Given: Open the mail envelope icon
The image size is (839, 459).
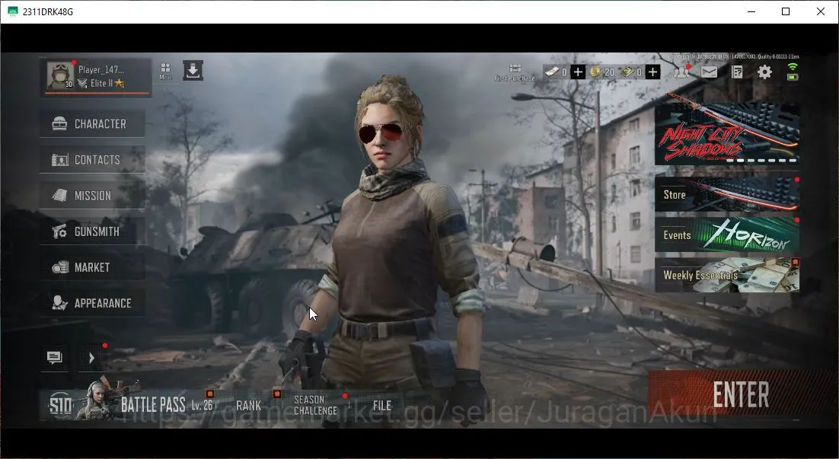Looking at the screenshot, I should point(709,72).
